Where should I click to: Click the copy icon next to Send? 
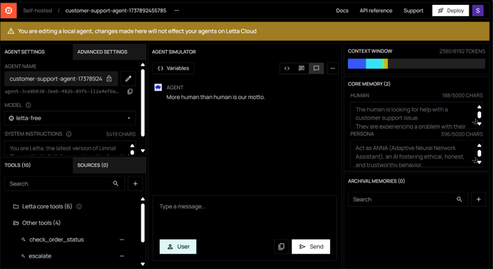(281, 247)
